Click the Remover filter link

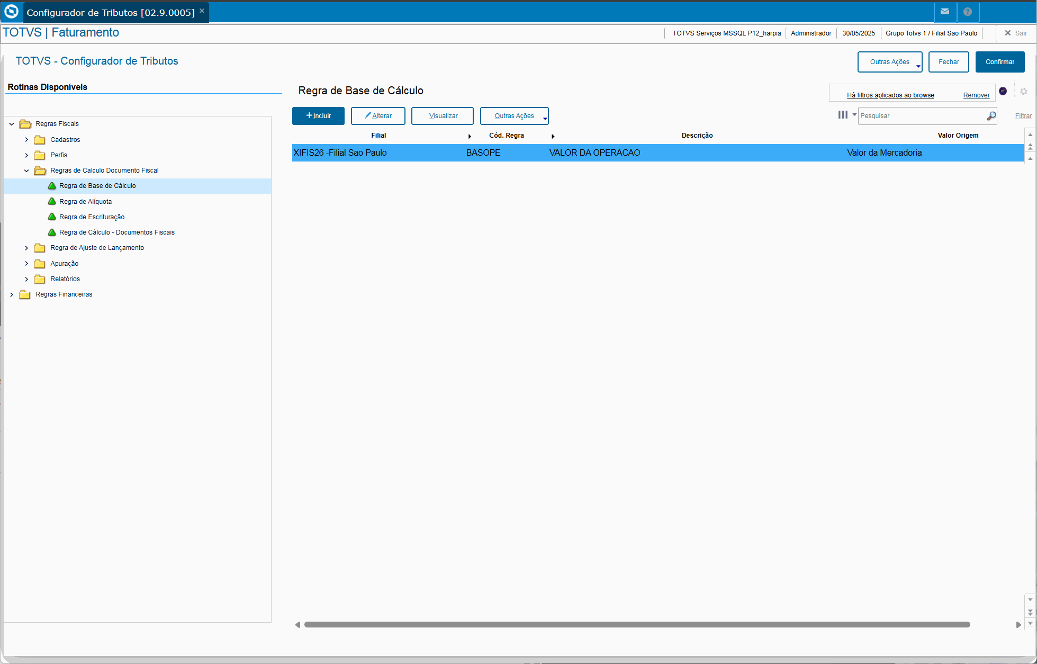(x=976, y=95)
